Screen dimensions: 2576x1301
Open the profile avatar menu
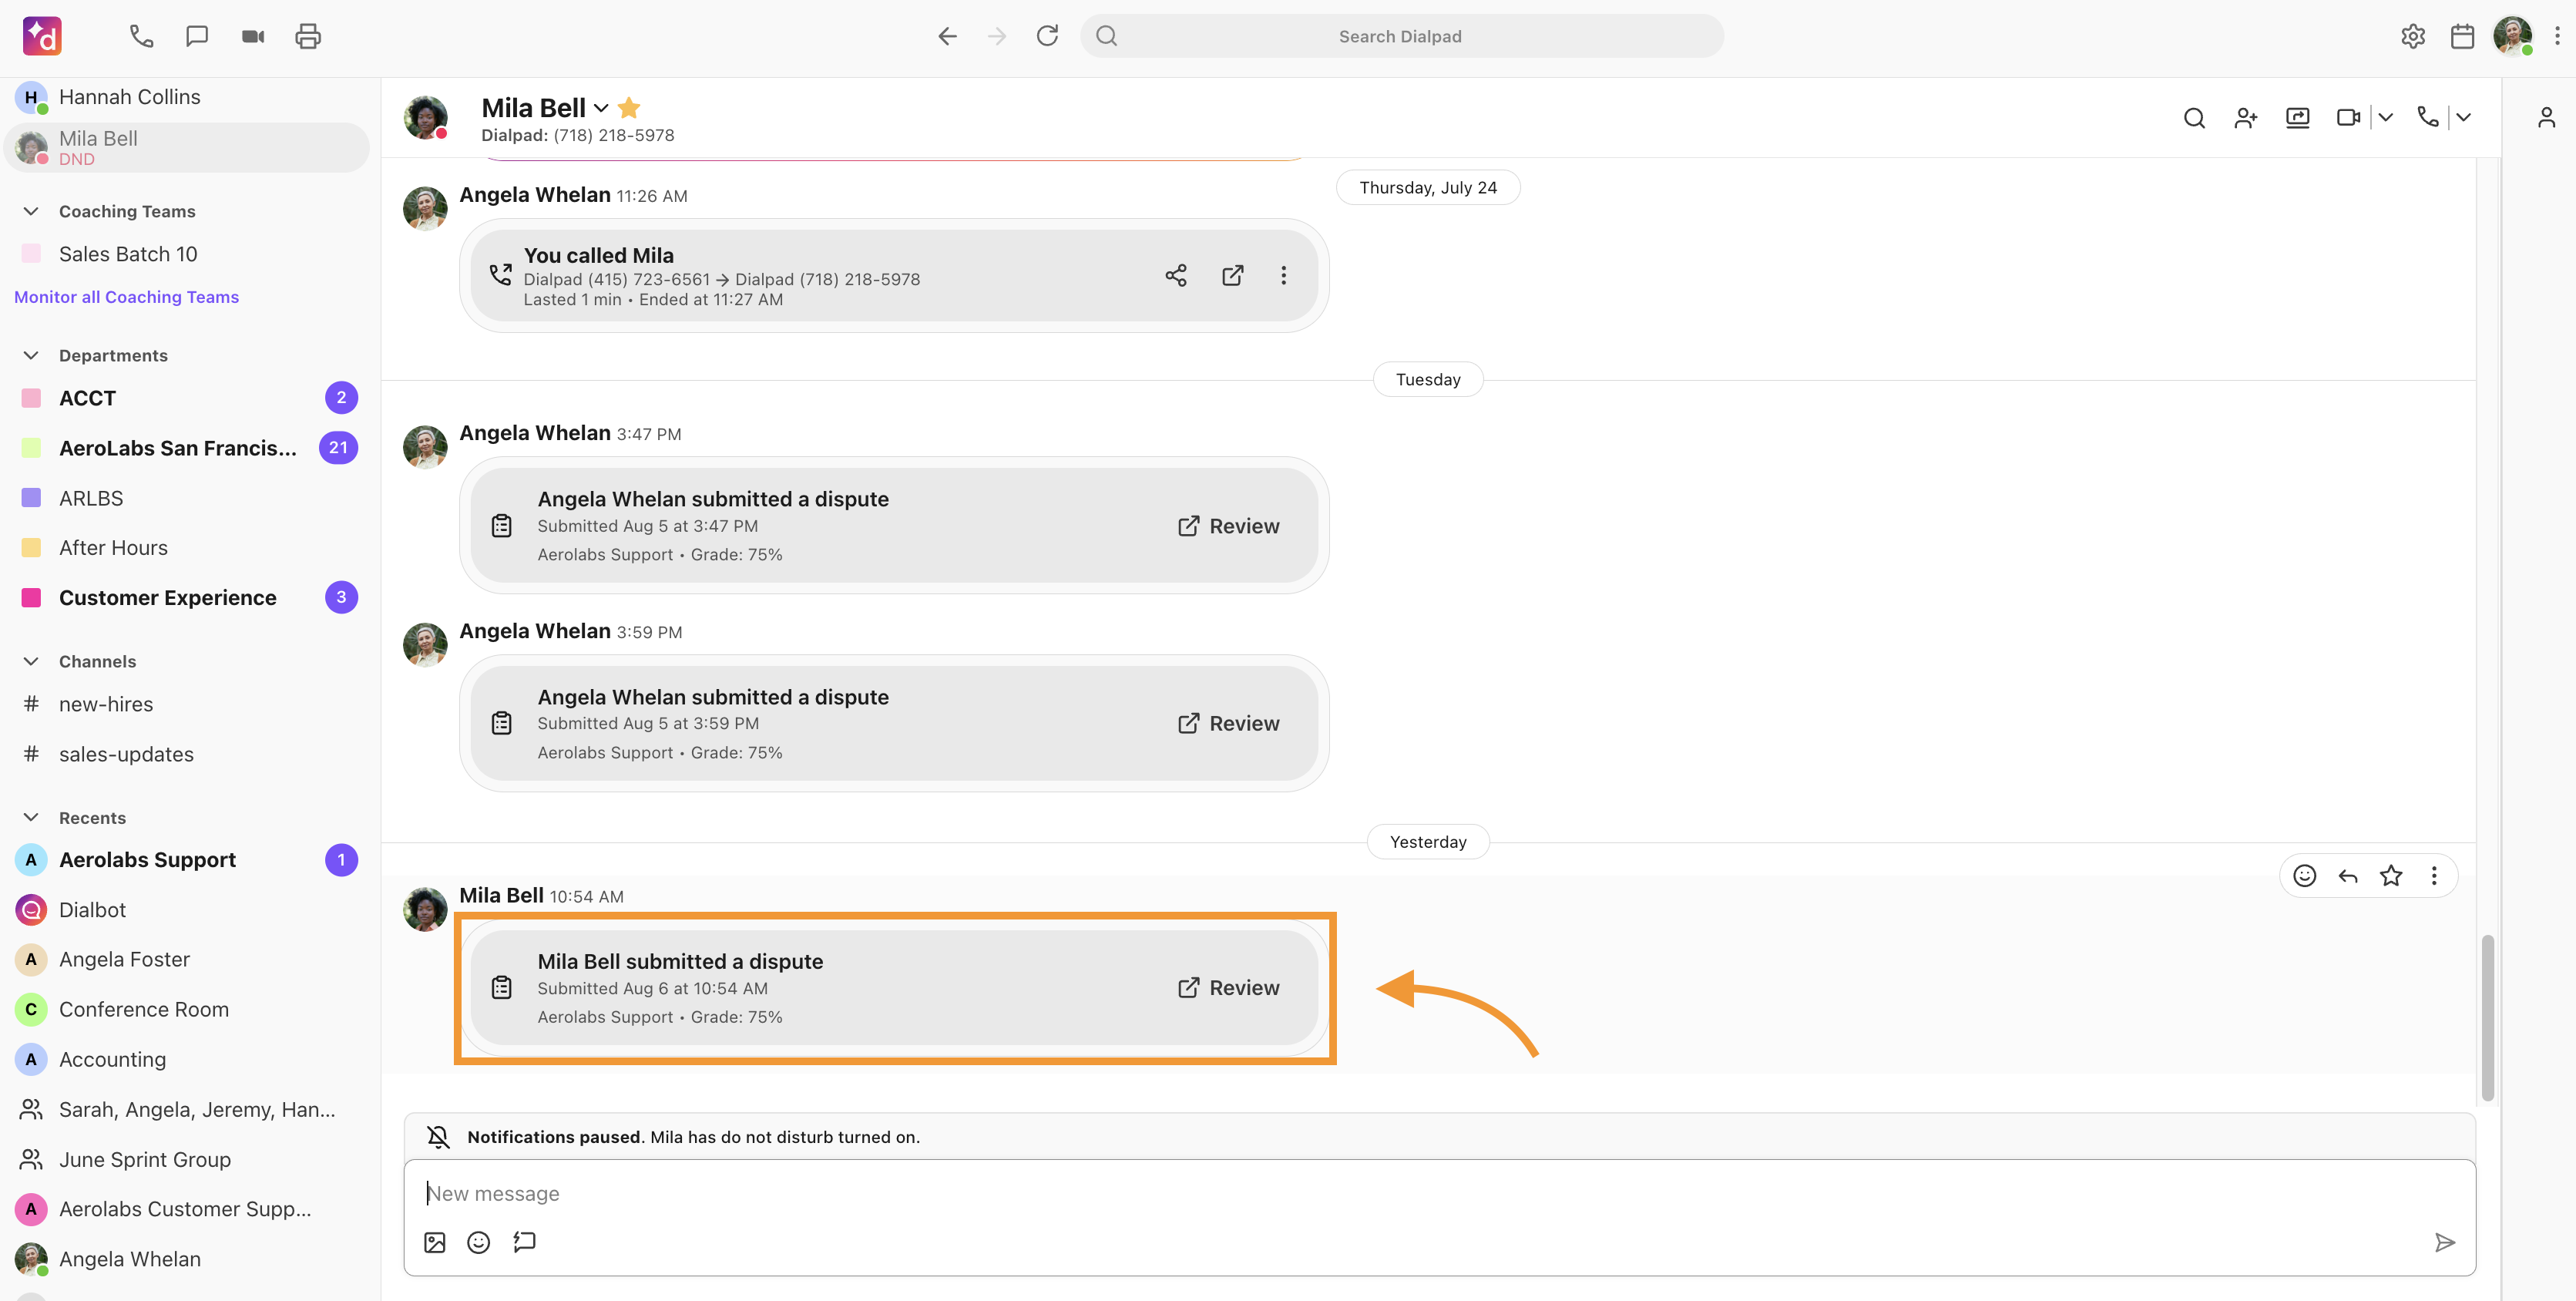coord(2512,36)
